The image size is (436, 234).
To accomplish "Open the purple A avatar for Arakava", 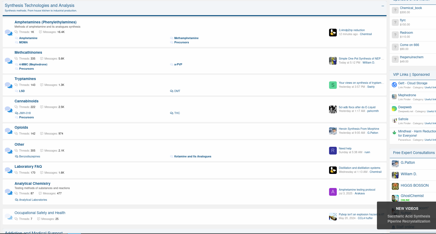I will [333, 192].
